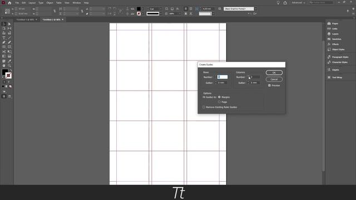
Task: Expand the control bar stroke color options
Action: 143,14
